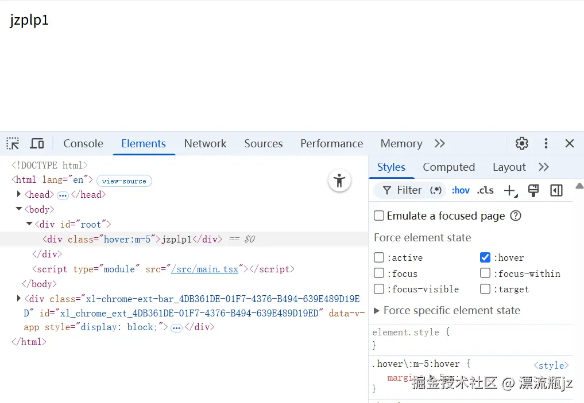Activate the inspect element picker icon
Image resolution: width=584 pixels, height=403 pixels.
[13, 143]
